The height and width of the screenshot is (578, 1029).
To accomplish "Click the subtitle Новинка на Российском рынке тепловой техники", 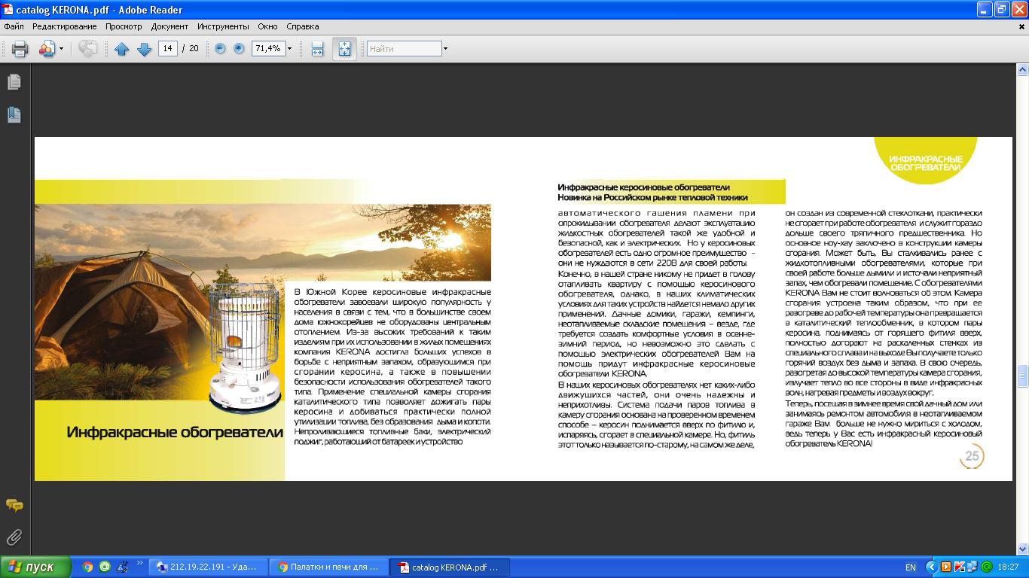I will [x=652, y=197].
